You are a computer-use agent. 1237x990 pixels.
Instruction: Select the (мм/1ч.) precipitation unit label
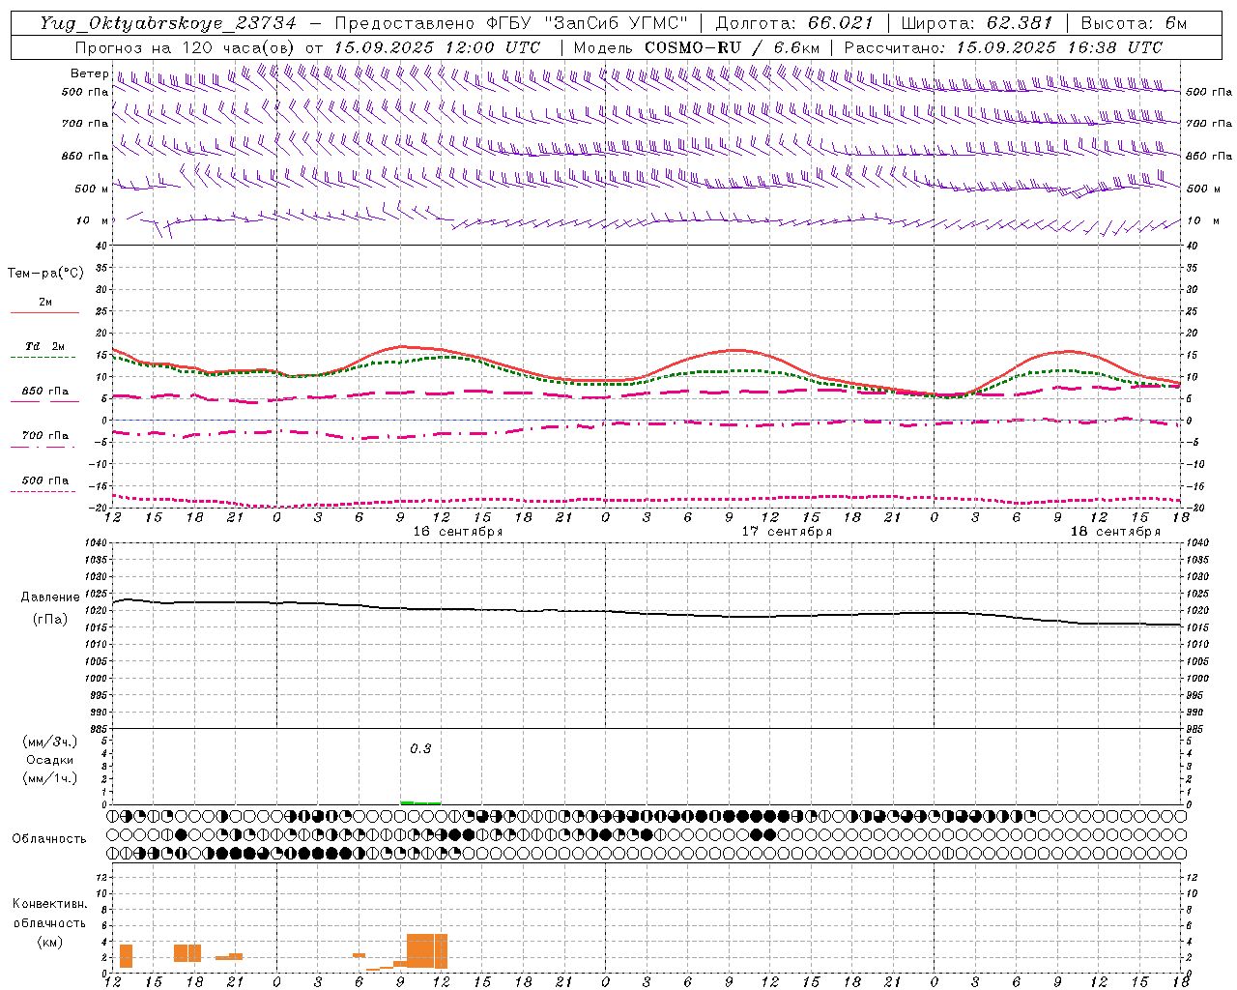click(x=50, y=778)
